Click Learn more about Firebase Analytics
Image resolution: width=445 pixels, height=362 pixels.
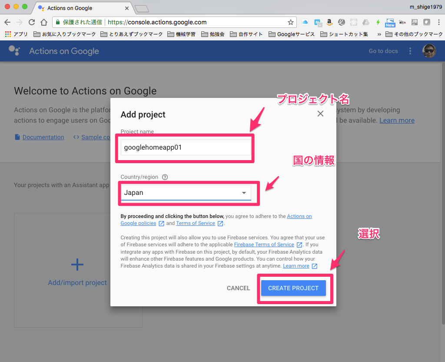[296, 266]
